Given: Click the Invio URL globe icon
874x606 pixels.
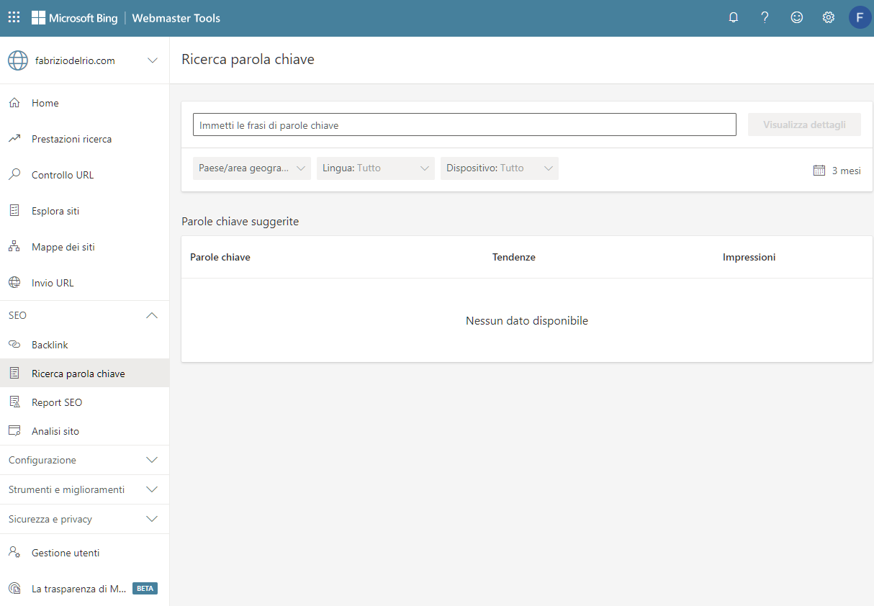Looking at the screenshot, I should tap(14, 283).
